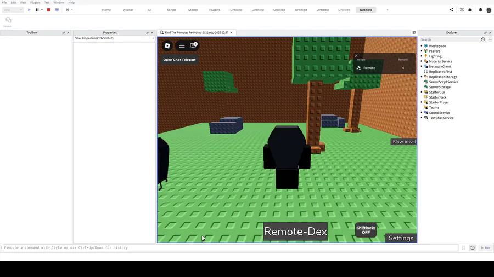Screen dimensions: 494x277
Task: Click the cloud icon in top-right toolbar
Action: [470, 10]
